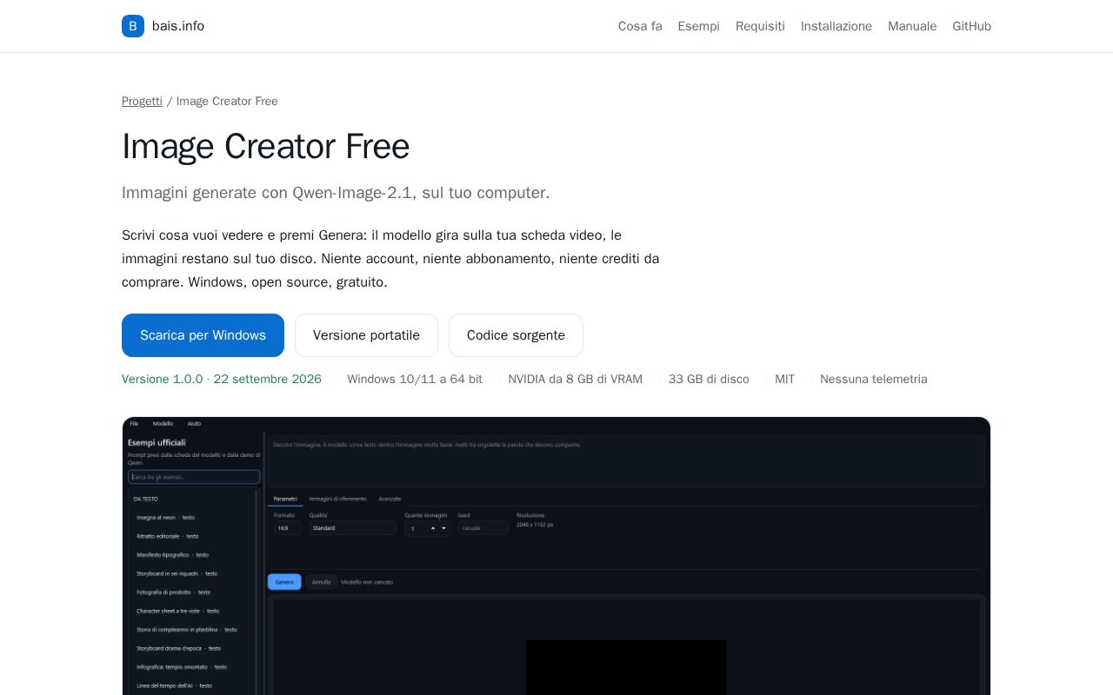The width and height of the screenshot is (1113, 695).
Task: Open the File menu in the app preview
Action: (134, 423)
